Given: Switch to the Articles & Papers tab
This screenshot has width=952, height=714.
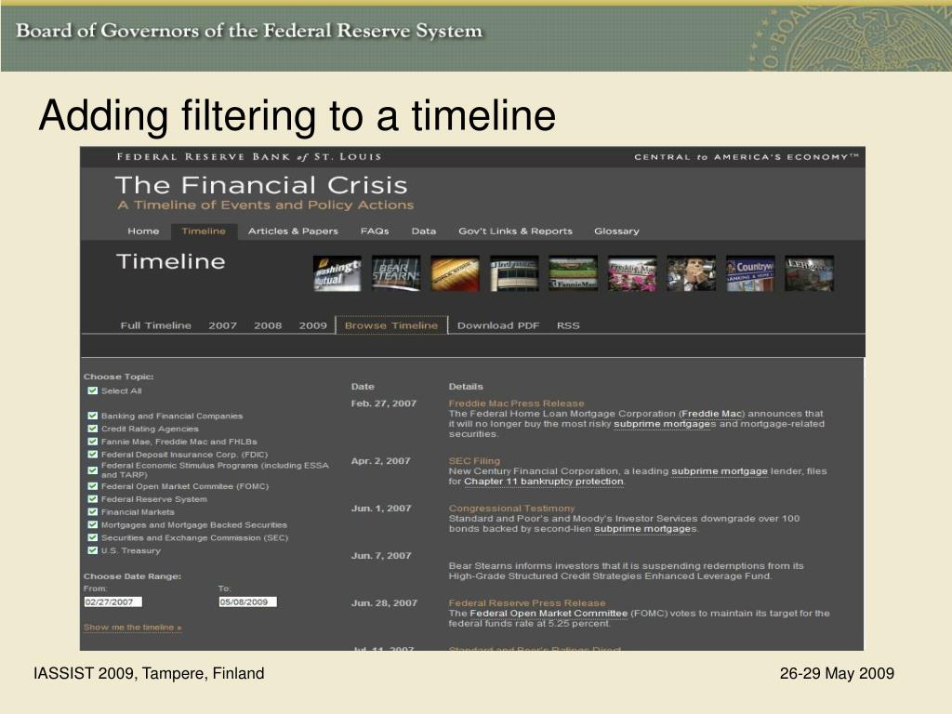Looking at the screenshot, I should pos(293,231).
